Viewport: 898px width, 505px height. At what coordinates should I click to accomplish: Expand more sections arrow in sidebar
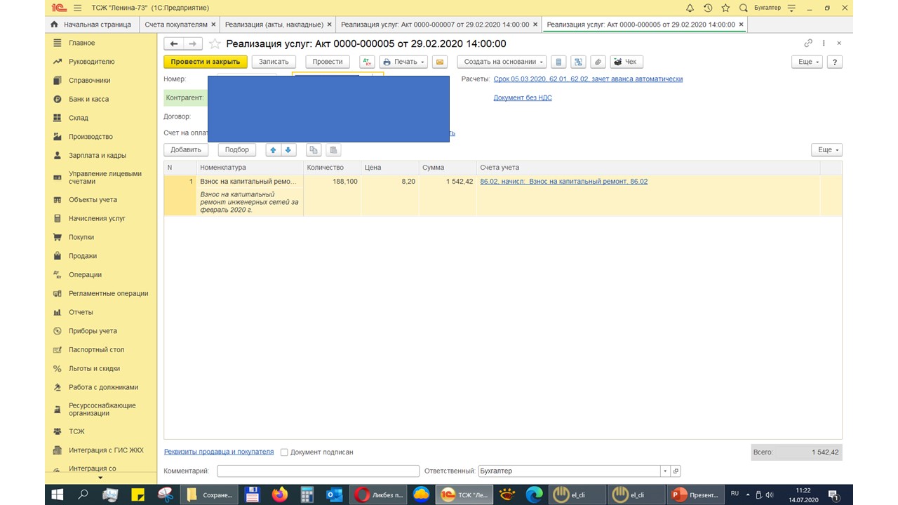100,478
